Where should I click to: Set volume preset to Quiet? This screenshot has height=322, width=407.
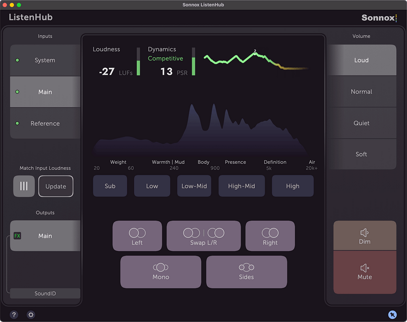pyautogui.click(x=361, y=123)
